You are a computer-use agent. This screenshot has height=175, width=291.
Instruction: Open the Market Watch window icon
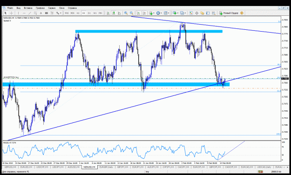click(x=191, y=13)
